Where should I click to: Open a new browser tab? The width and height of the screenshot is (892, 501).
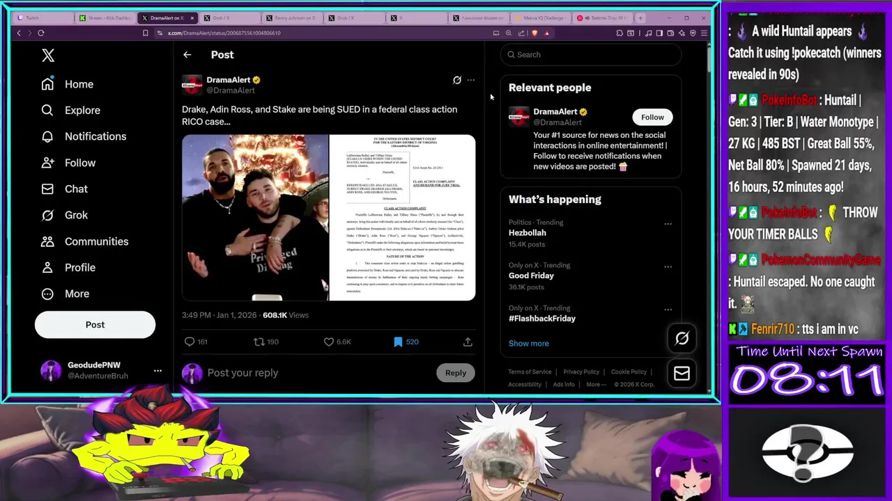[641, 18]
